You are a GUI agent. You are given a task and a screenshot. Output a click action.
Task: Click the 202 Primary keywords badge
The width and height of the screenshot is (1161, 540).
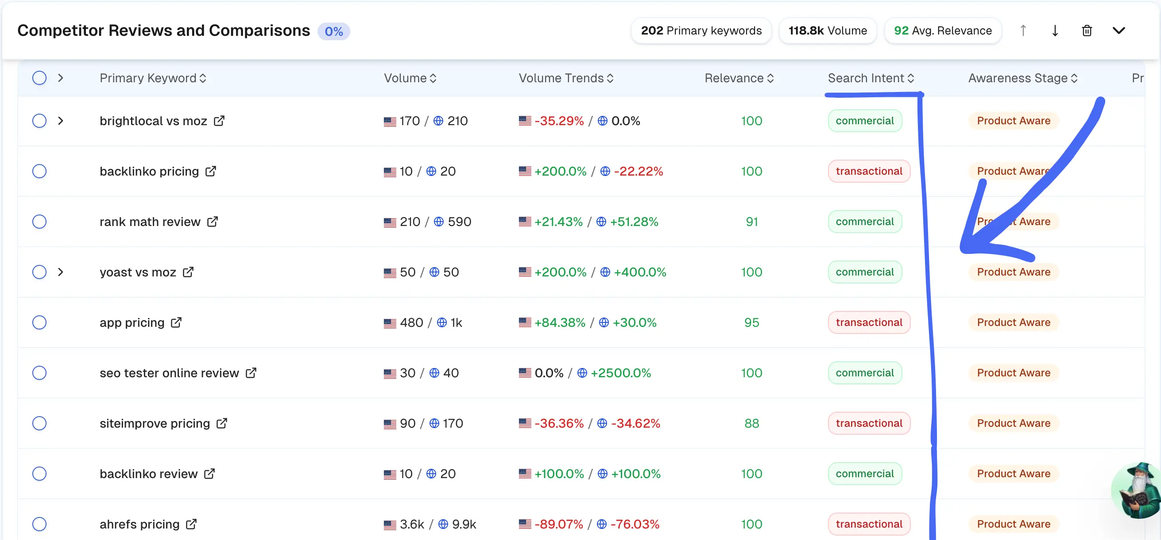coord(701,31)
